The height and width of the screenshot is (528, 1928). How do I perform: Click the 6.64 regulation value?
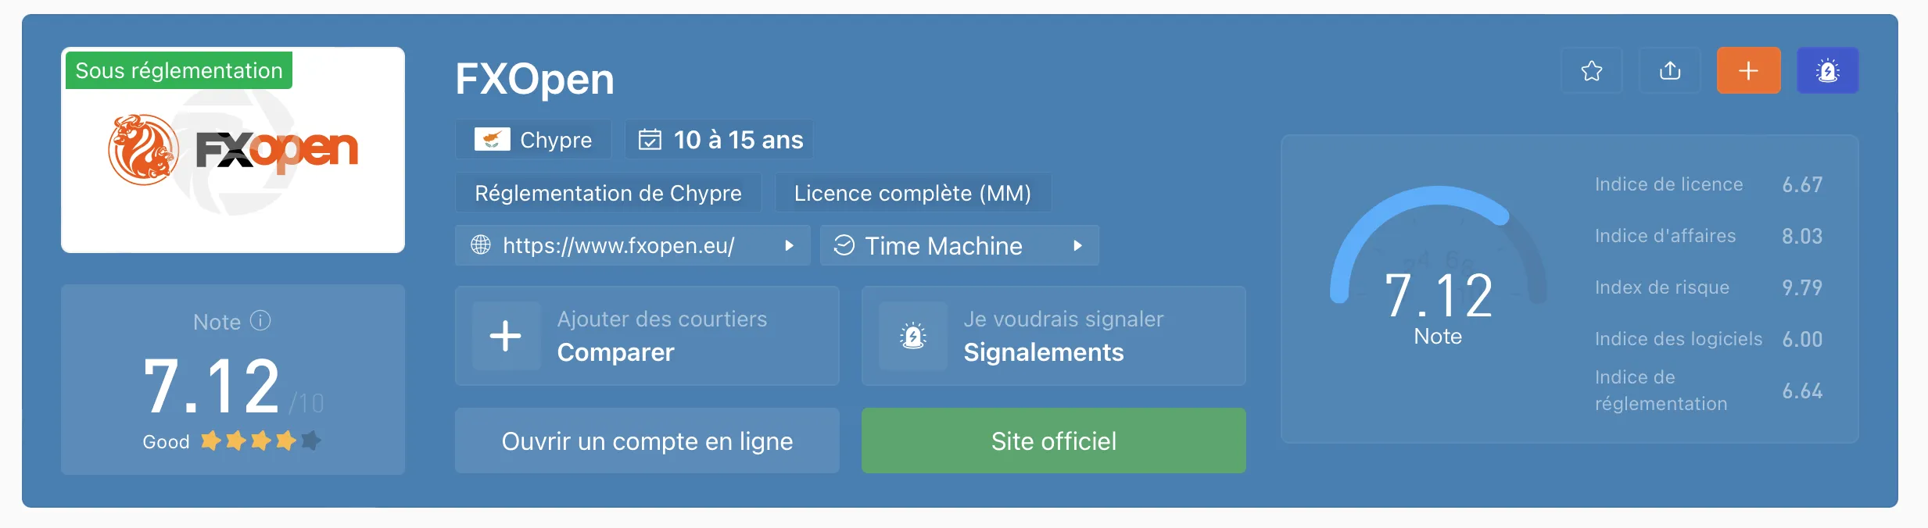[x=1802, y=391]
